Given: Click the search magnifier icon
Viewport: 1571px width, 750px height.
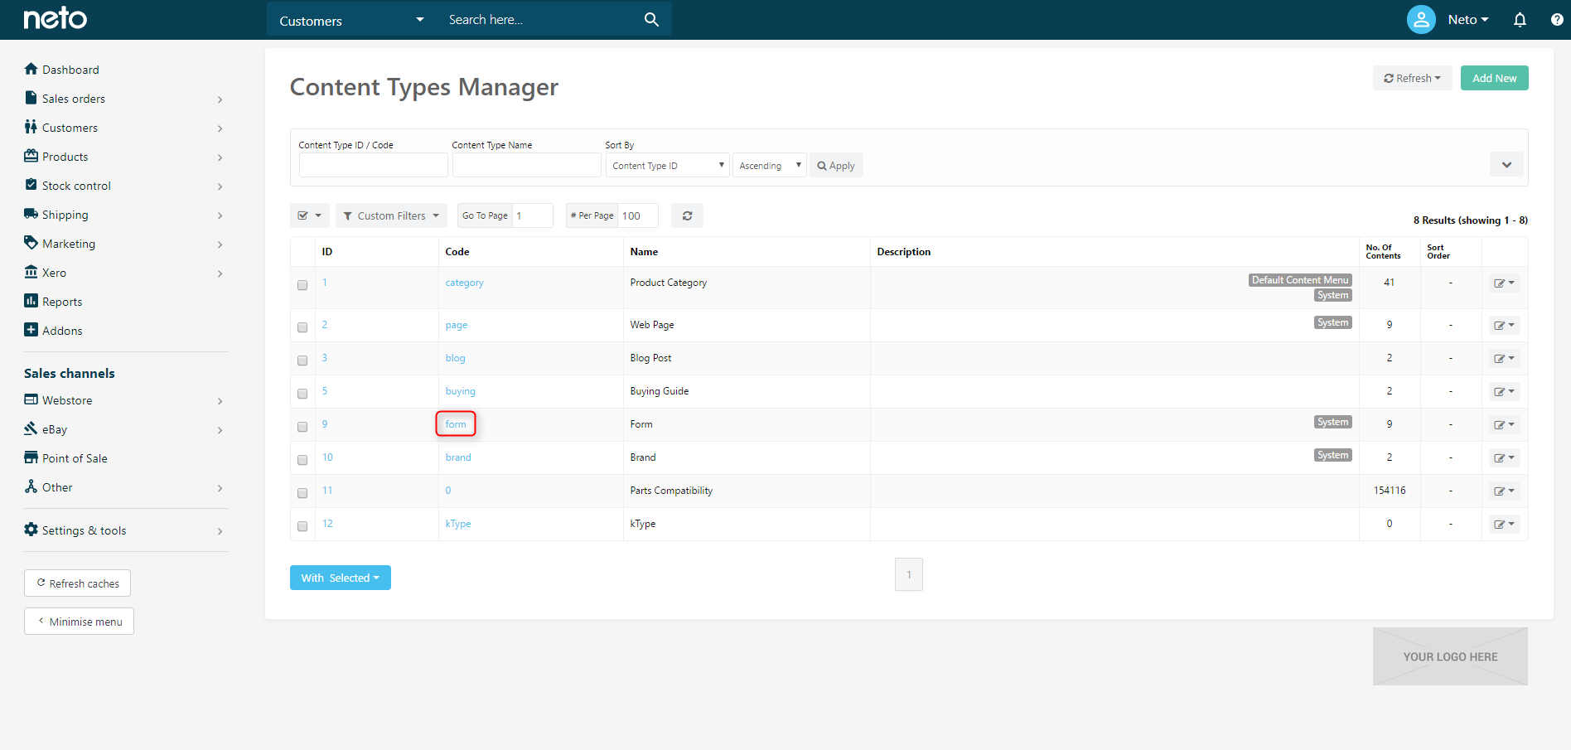Looking at the screenshot, I should click(651, 19).
